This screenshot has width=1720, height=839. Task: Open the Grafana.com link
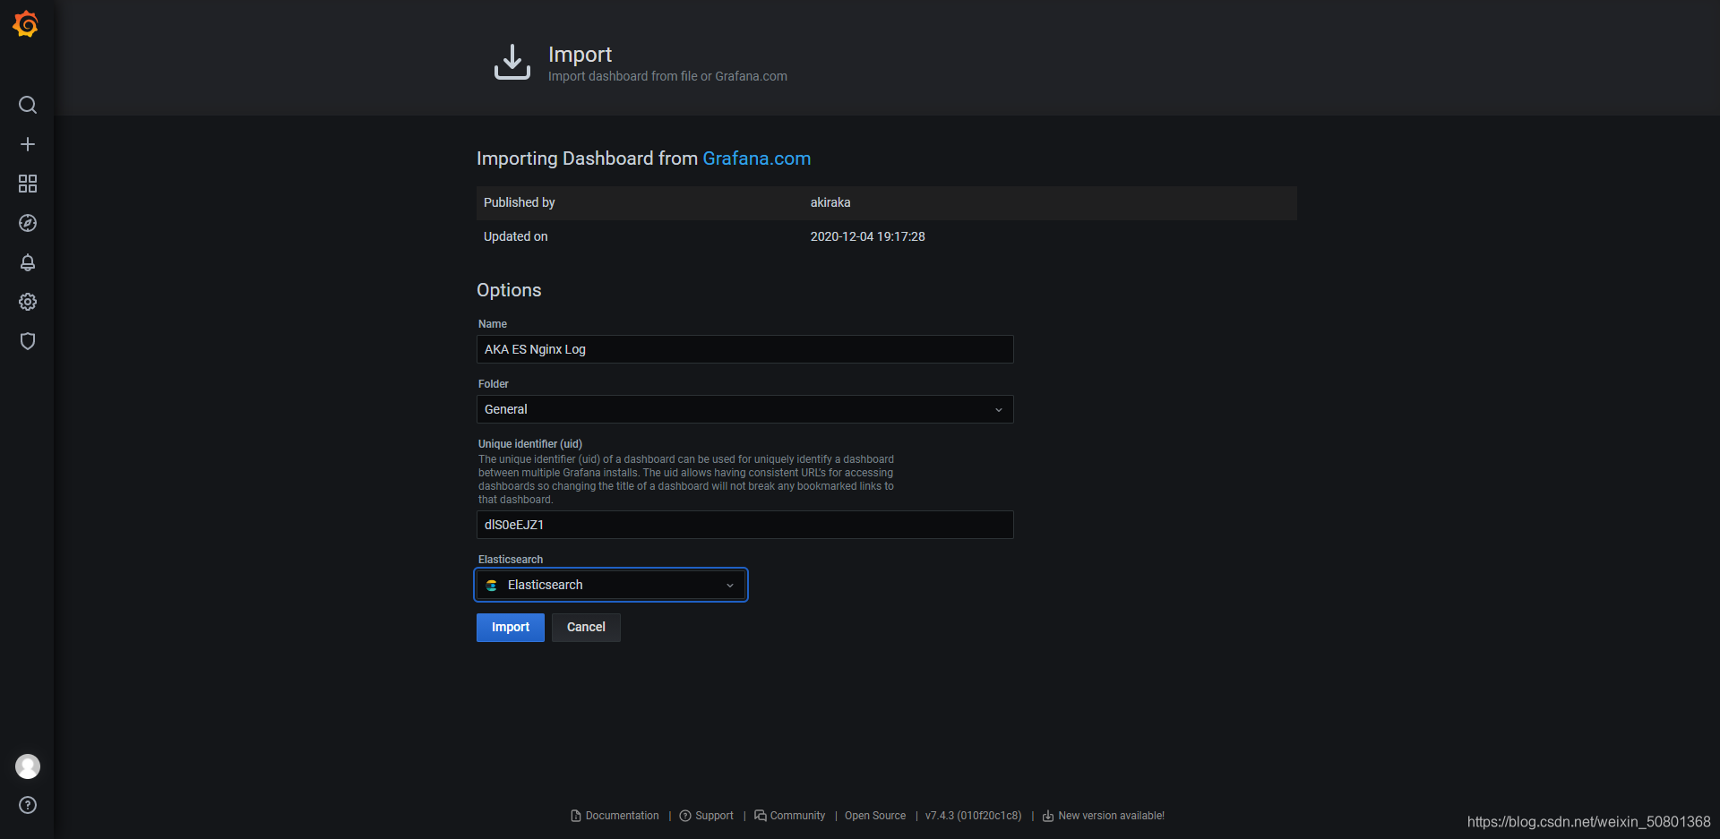757,158
